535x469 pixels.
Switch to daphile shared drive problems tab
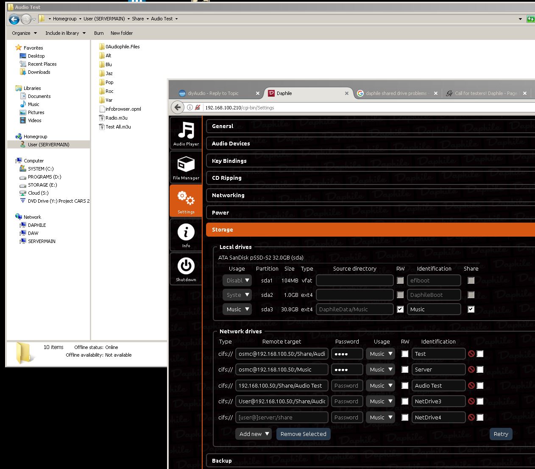pos(397,93)
